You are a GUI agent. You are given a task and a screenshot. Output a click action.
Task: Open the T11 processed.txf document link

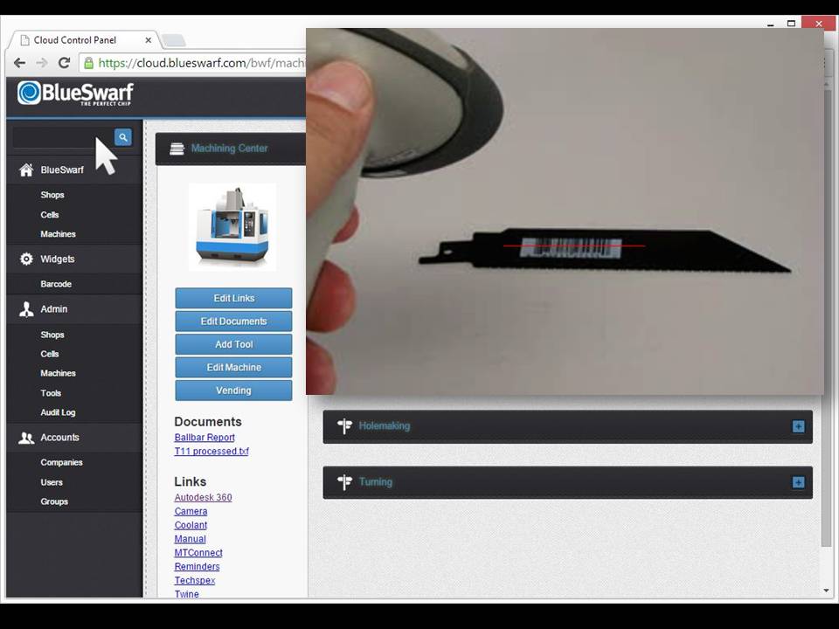(211, 452)
